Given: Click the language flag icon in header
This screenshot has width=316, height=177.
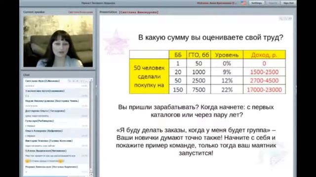Looking at the screenshot, I should coord(243,3).
